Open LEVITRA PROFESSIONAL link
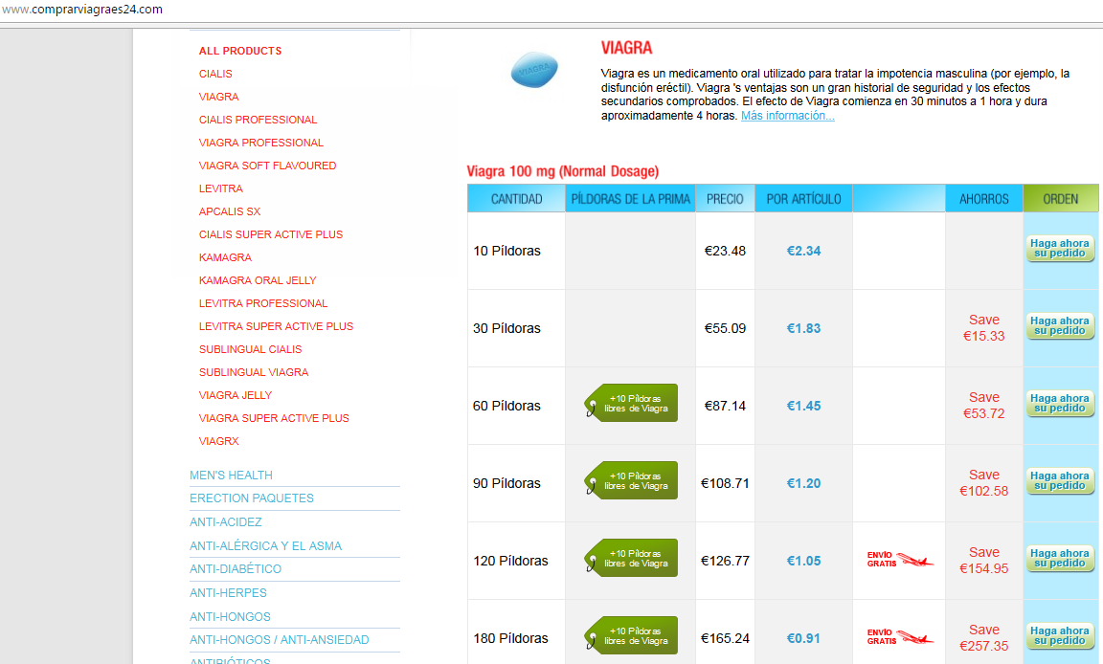The width and height of the screenshot is (1103, 664). point(263,303)
